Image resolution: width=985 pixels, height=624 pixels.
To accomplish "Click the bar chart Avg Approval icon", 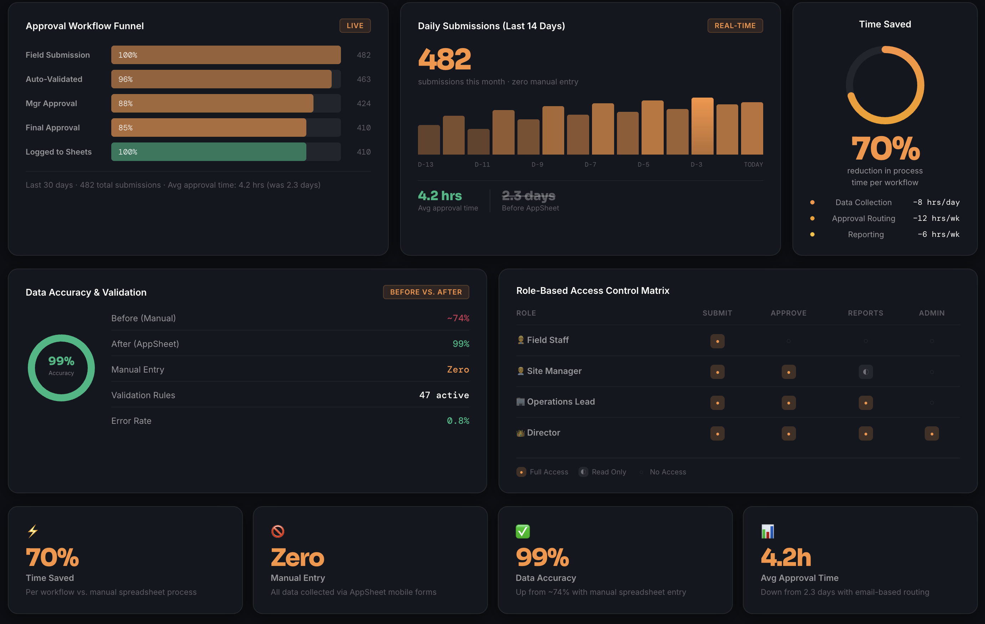I will click(768, 531).
